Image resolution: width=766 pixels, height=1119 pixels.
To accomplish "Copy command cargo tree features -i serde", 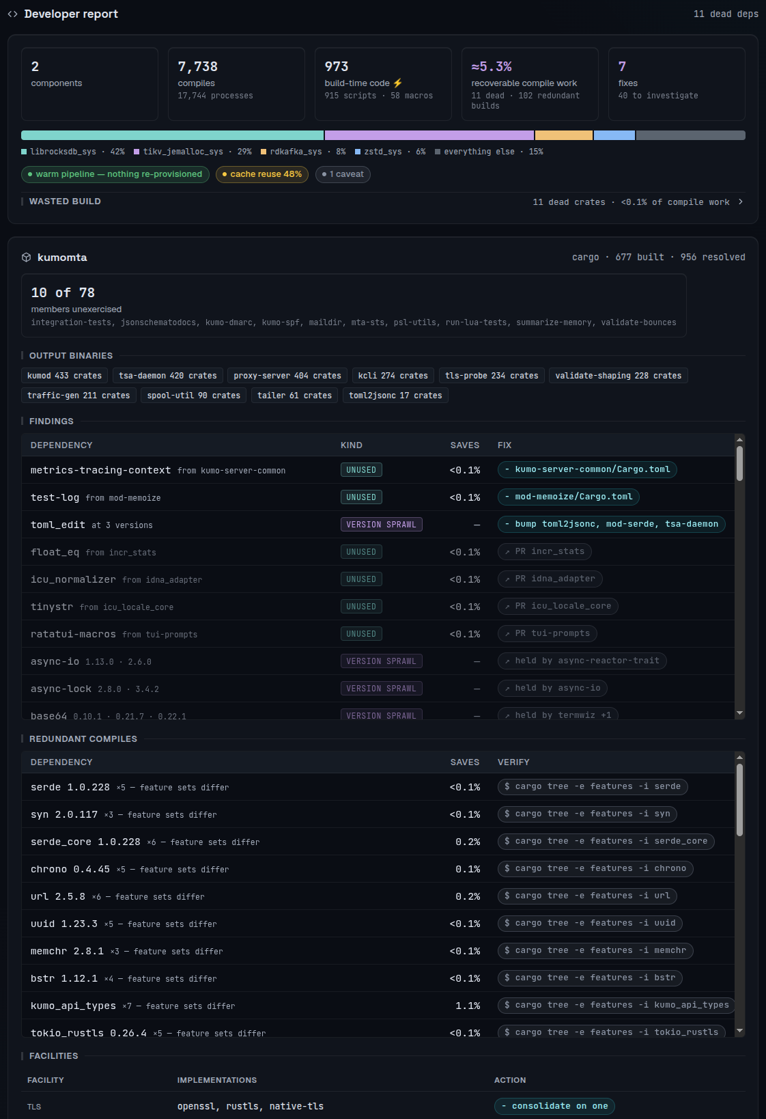I will pyautogui.click(x=593, y=786).
